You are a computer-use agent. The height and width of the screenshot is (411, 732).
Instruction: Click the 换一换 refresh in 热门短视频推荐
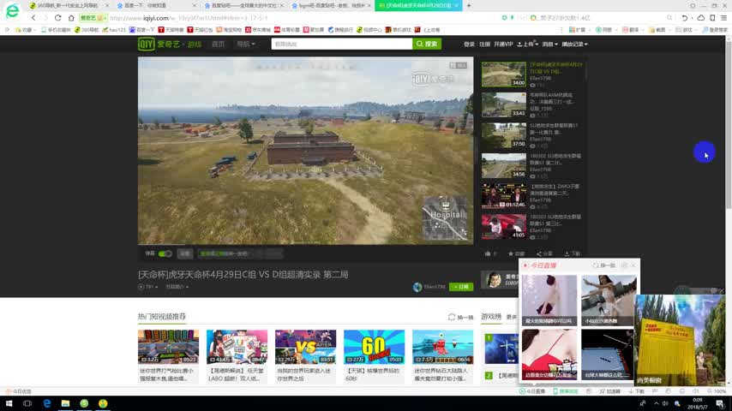click(461, 317)
